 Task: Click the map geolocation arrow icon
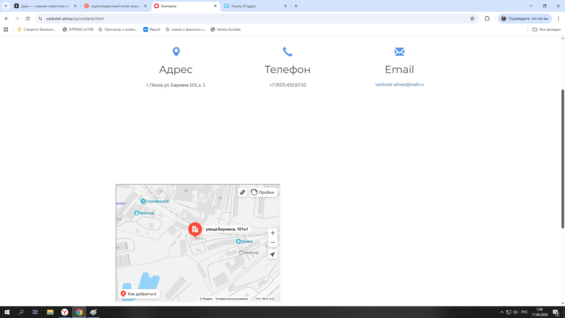(x=272, y=254)
